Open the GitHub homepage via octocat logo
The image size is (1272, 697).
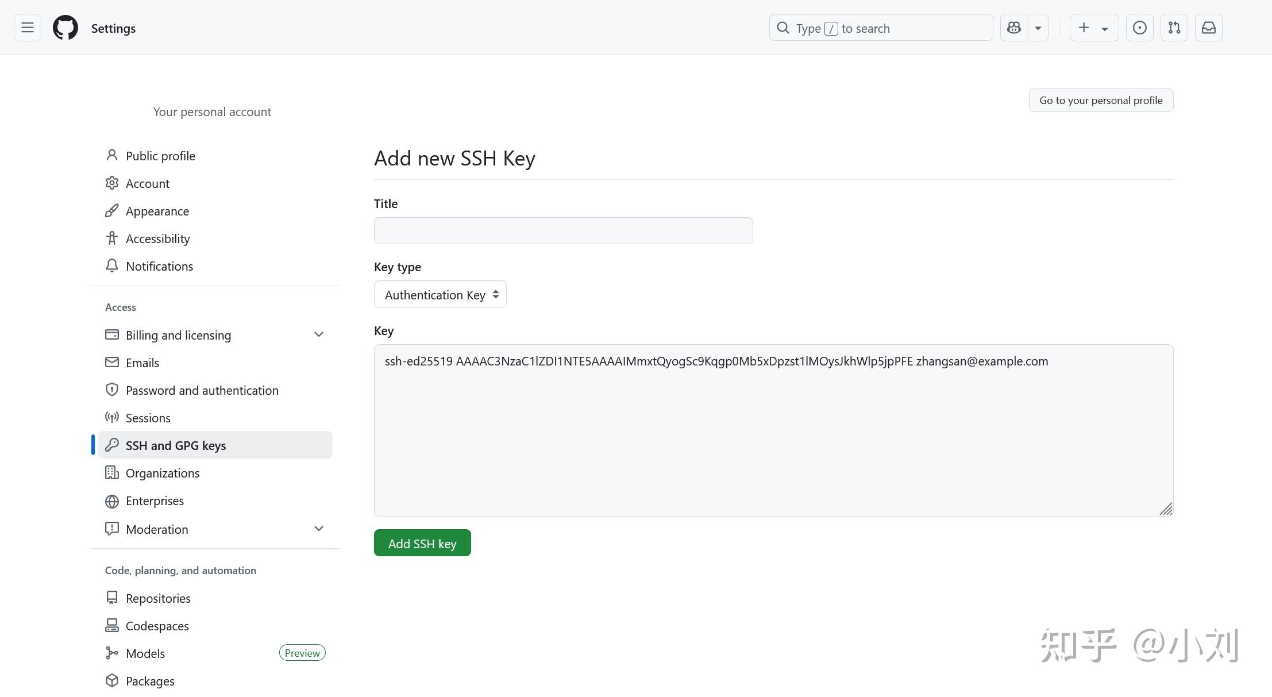point(65,27)
